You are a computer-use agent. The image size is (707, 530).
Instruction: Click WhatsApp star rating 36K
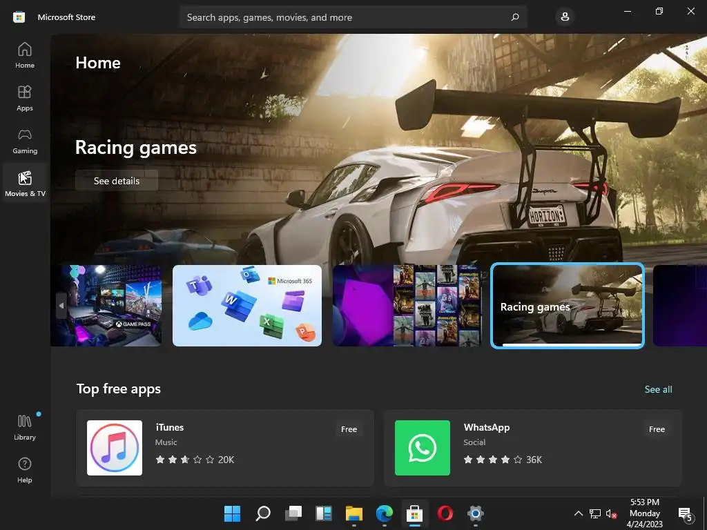pos(503,460)
